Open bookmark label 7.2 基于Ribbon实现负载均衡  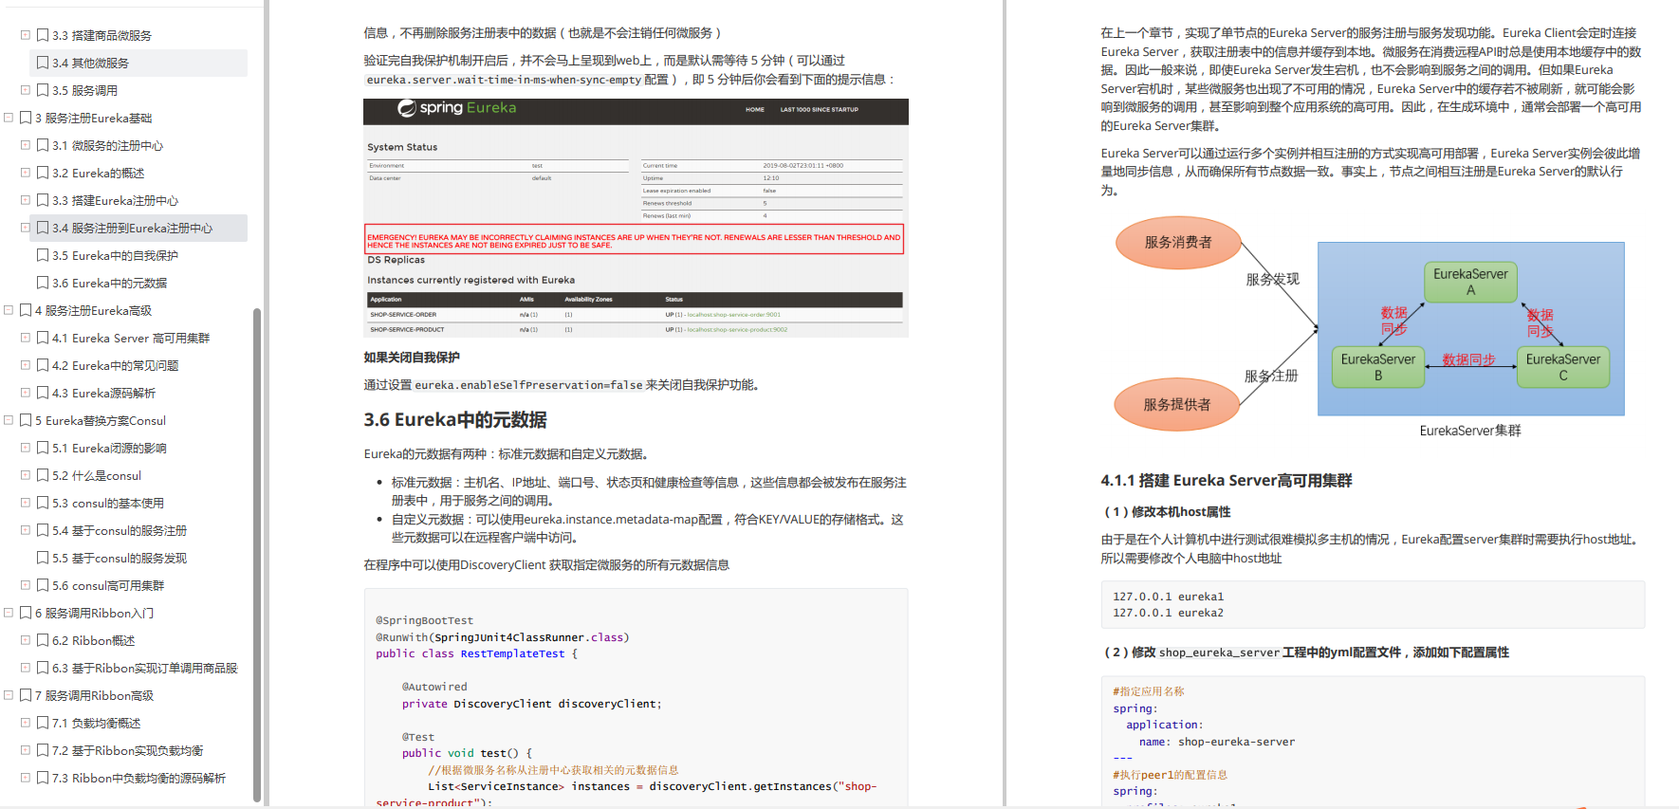[128, 750]
